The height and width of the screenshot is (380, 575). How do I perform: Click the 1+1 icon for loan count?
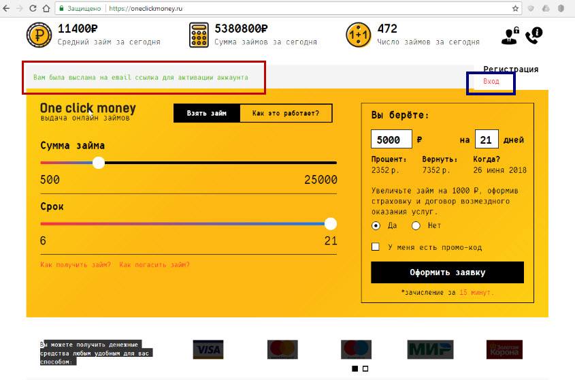point(359,35)
